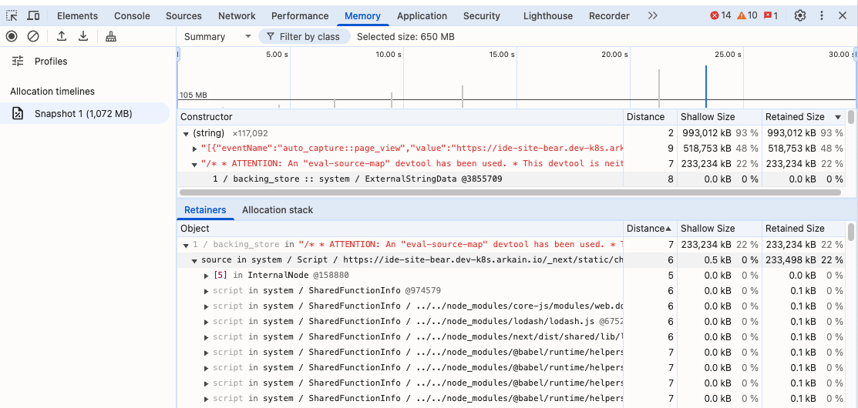Open the customize DevTools three-dot menu
Image resolution: width=858 pixels, height=408 pixels.
(821, 15)
